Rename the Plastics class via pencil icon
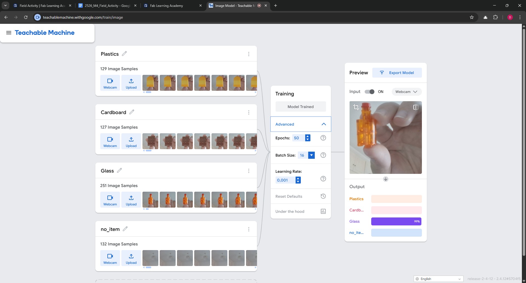 tap(124, 54)
